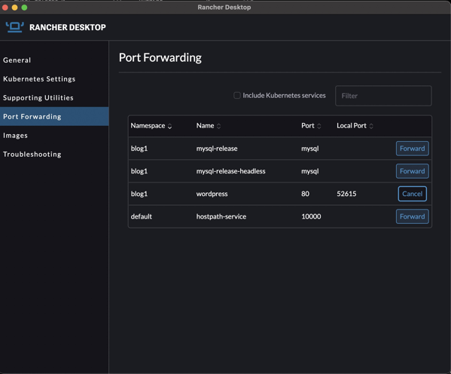Click the Local Port column header text
Viewport: 451px width, 374px height.
[x=352, y=126]
